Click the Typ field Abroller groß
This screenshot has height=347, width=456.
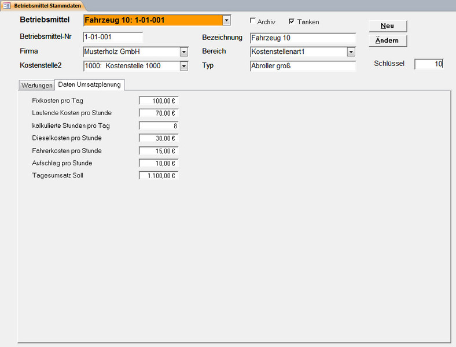(303, 66)
